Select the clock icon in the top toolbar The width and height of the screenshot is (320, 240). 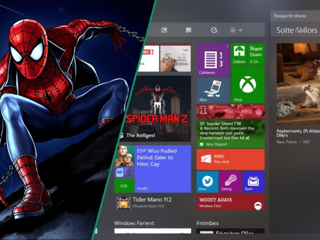click(x=213, y=30)
